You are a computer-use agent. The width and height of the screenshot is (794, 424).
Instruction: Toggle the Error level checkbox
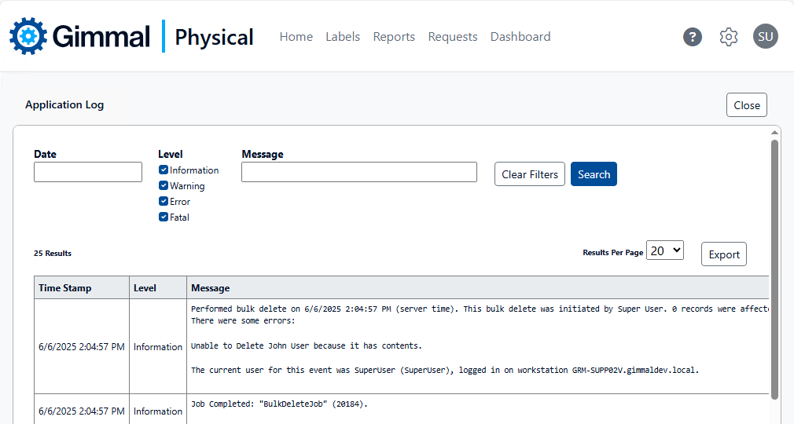coord(164,201)
